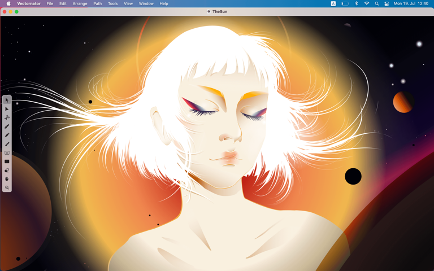Viewport: 434px width, 271px height.
Task: Select the Text tool
Action: [x=7, y=152]
